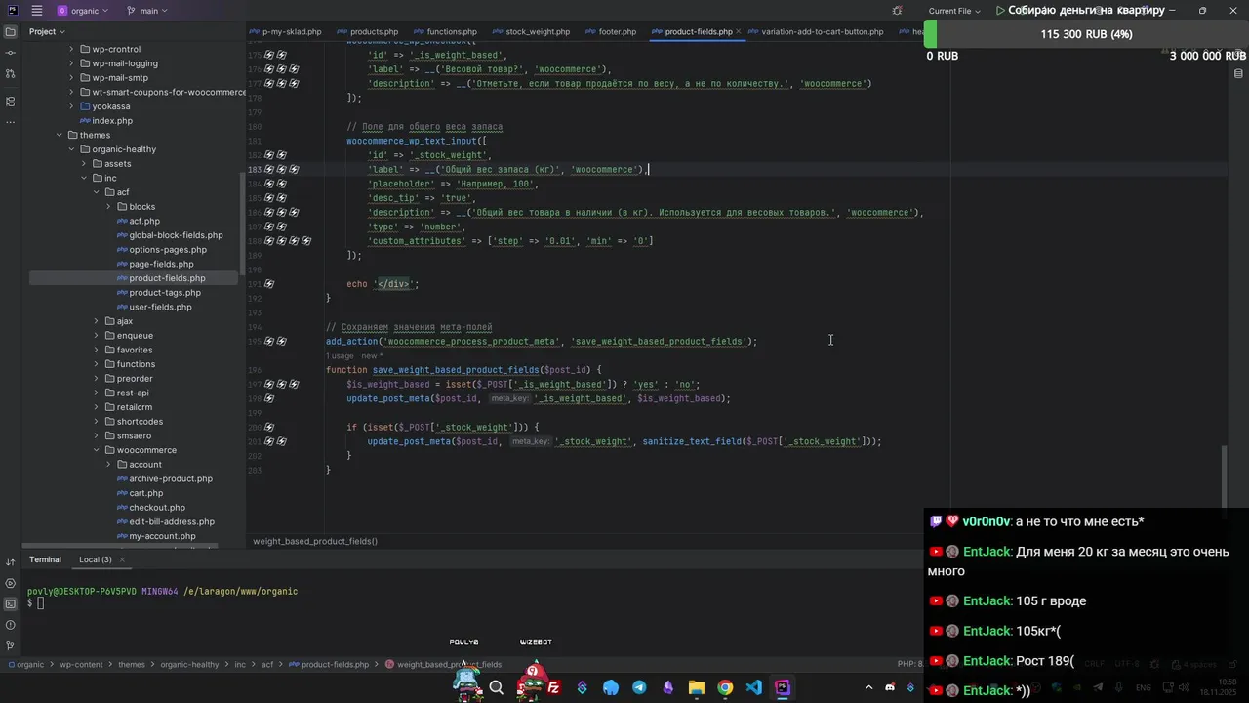Open Google Chrome from the taskbar
This screenshot has width=1249, height=703.
point(725,688)
